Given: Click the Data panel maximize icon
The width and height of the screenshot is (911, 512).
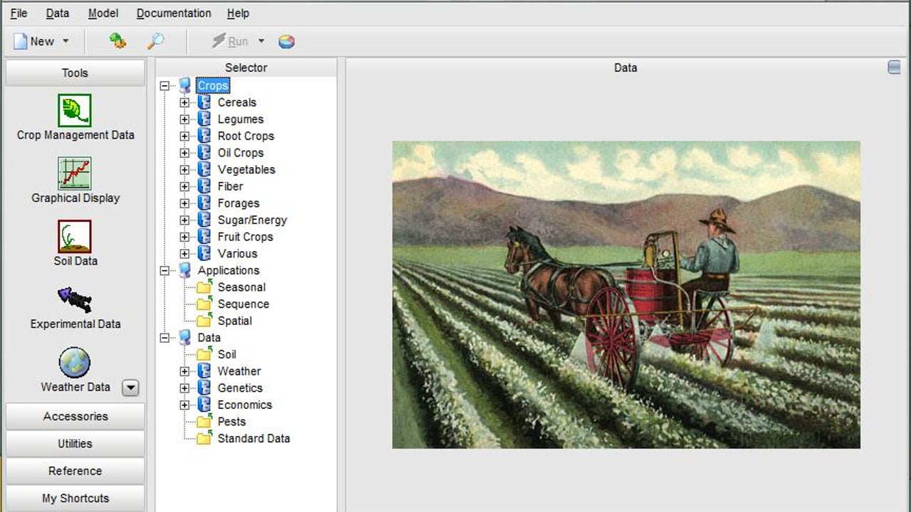Looking at the screenshot, I should (x=895, y=67).
